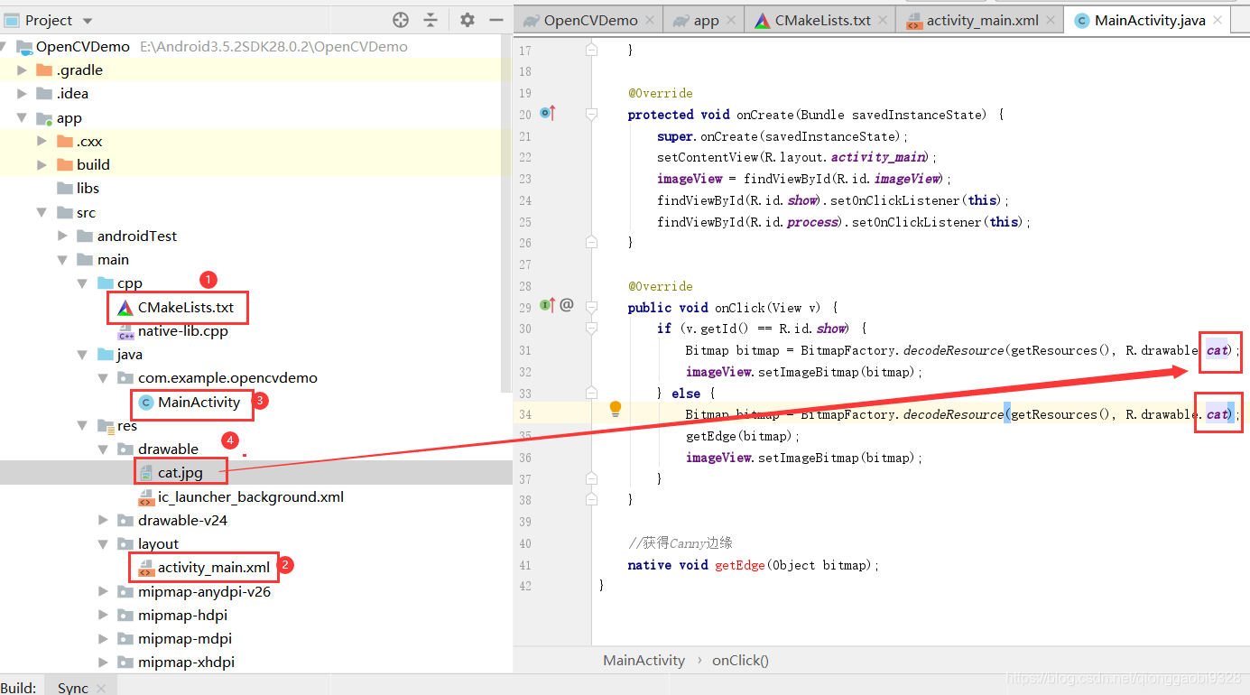Close the OpenCVDemo editor tab
Screen dimensions: 1250x695
click(651, 21)
